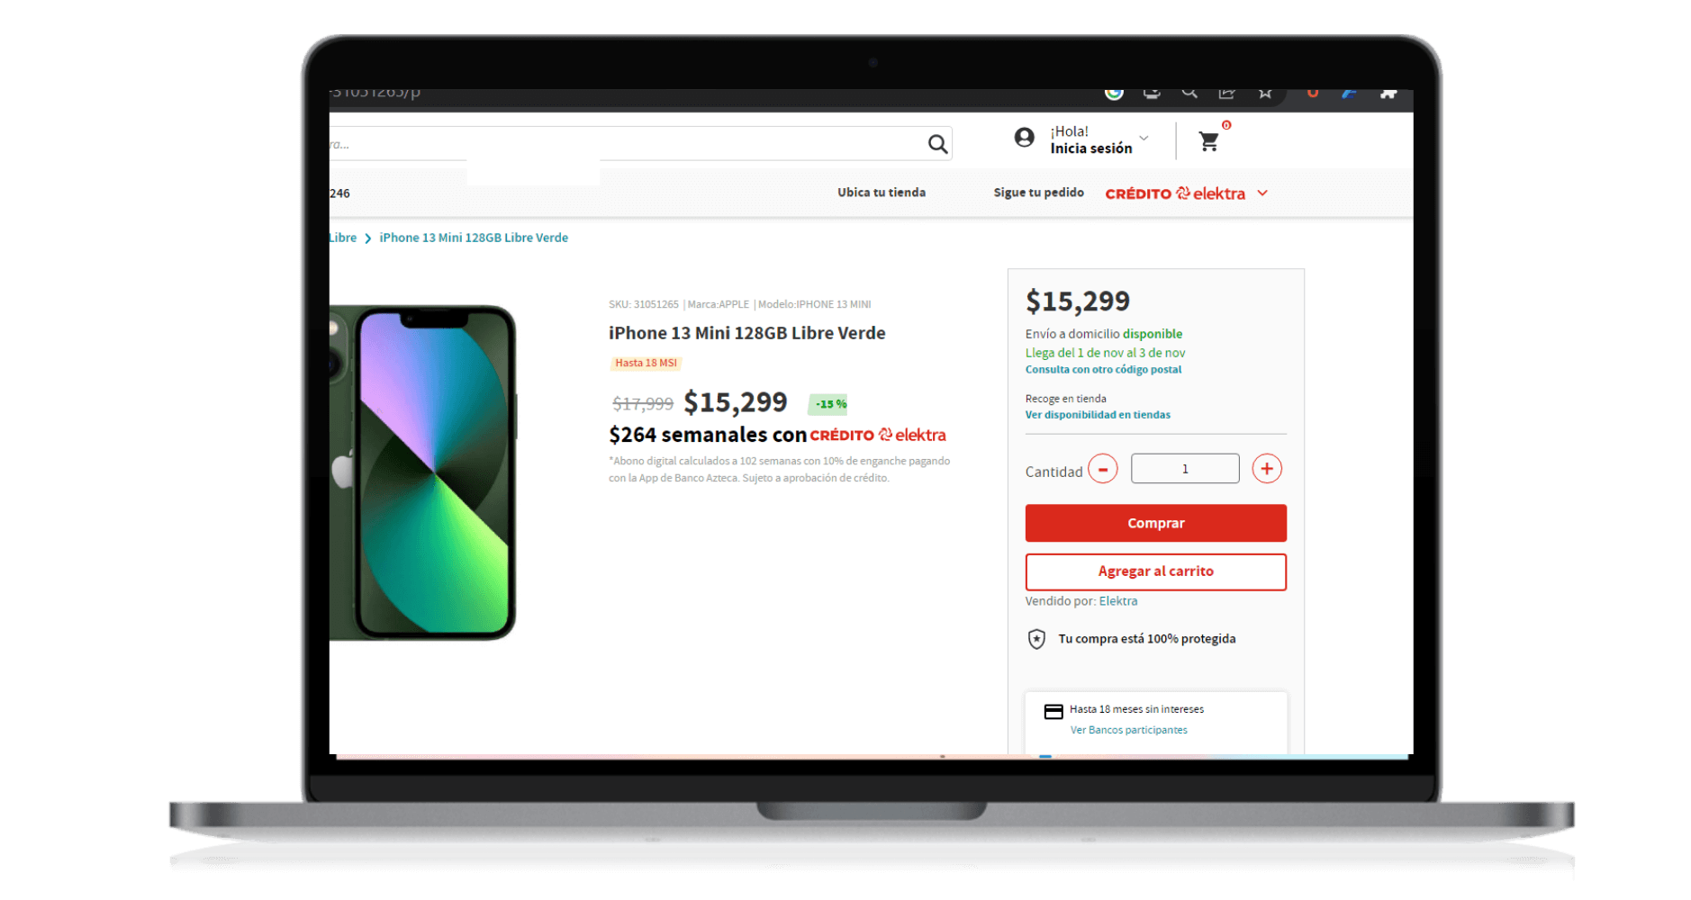Increase quantity with the plus button

point(1267,469)
